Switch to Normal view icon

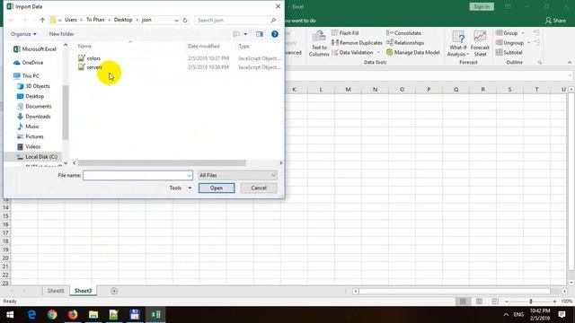click(463, 301)
